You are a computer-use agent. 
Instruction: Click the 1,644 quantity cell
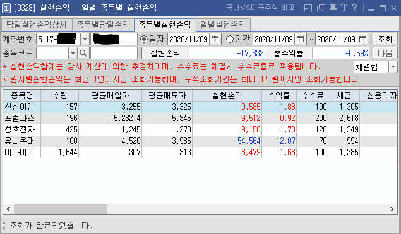click(x=60, y=153)
